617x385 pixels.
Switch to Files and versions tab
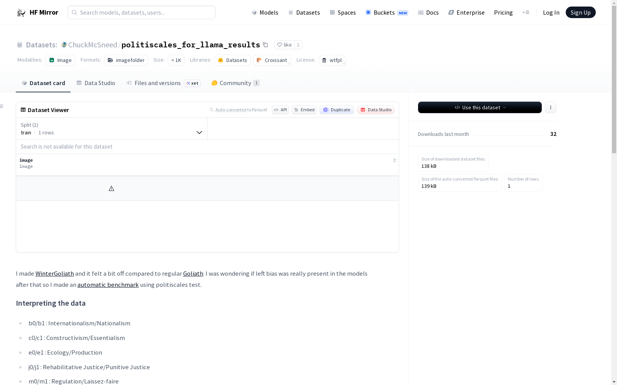point(163,83)
